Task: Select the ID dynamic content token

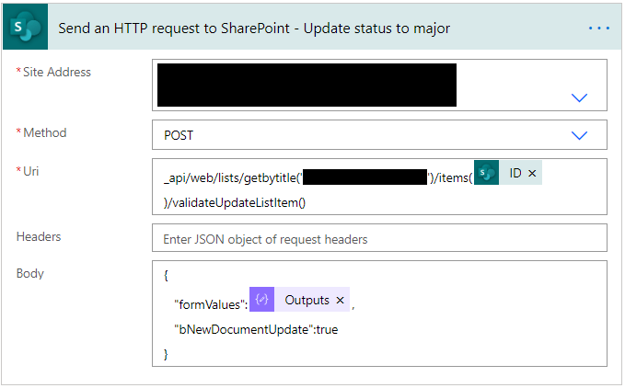Action: click(x=508, y=173)
